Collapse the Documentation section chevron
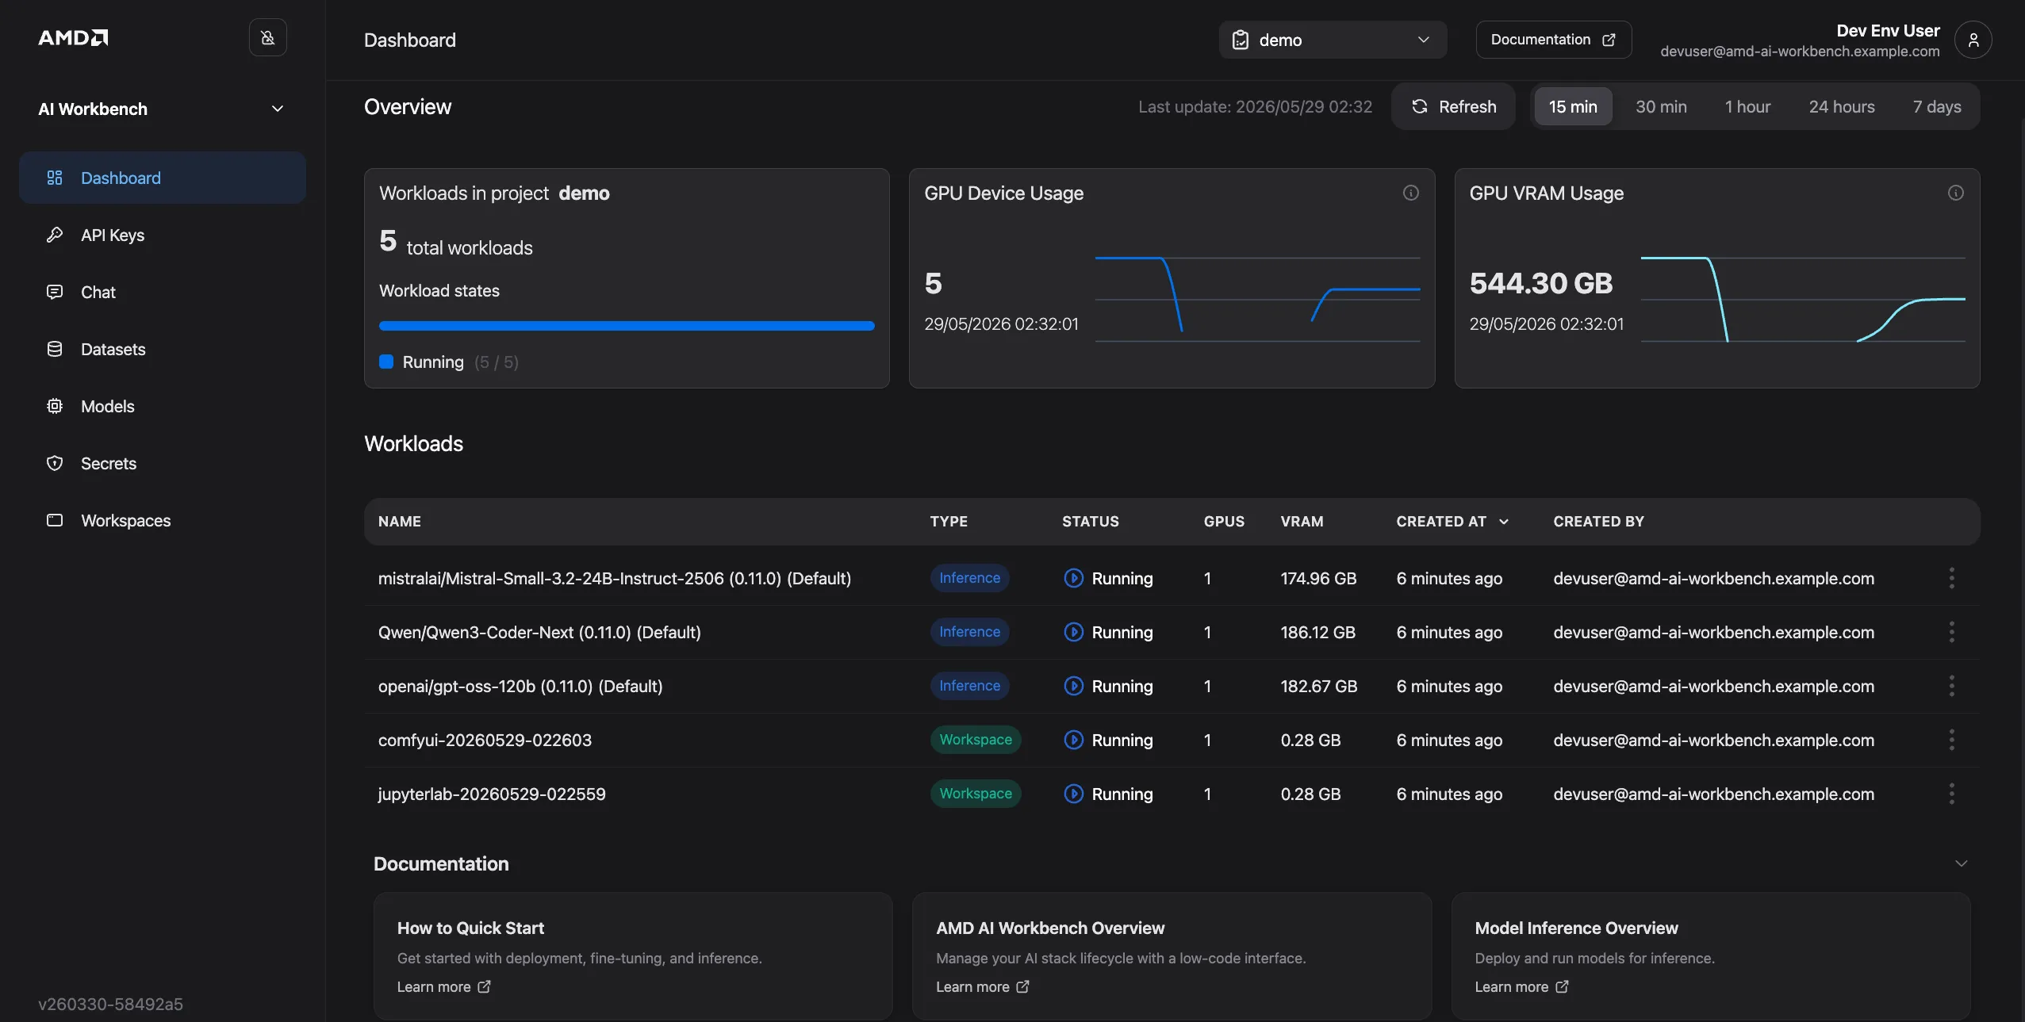Screen dimensions: 2025x1022 [1962, 863]
